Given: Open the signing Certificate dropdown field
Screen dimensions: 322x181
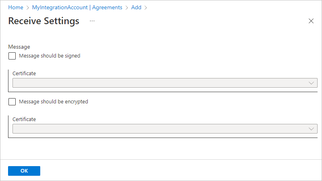Looking at the screenshot, I should [x=161, y=83].
